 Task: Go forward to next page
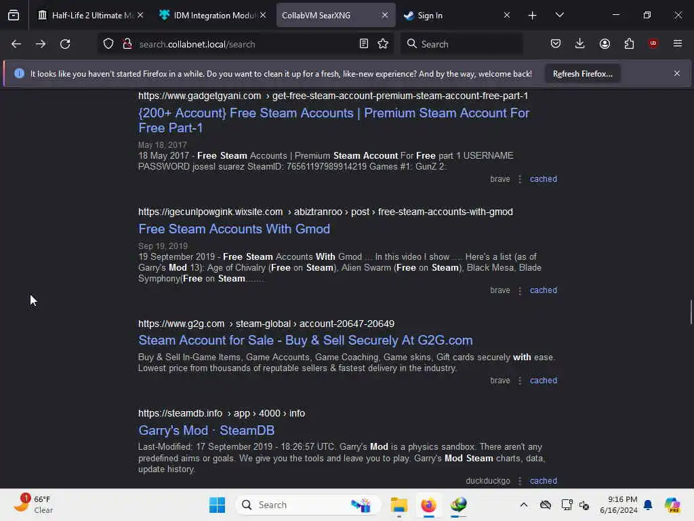pyautogui.click(x=41, y=44)
